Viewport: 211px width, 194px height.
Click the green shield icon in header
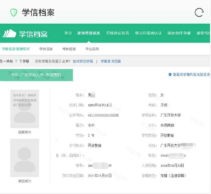pyautogui.click(x=14, y=13)
